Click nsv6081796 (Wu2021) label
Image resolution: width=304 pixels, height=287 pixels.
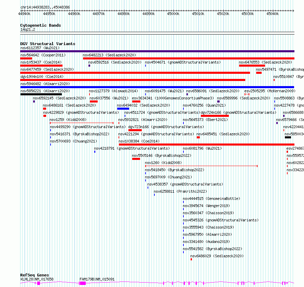(202, 148)
